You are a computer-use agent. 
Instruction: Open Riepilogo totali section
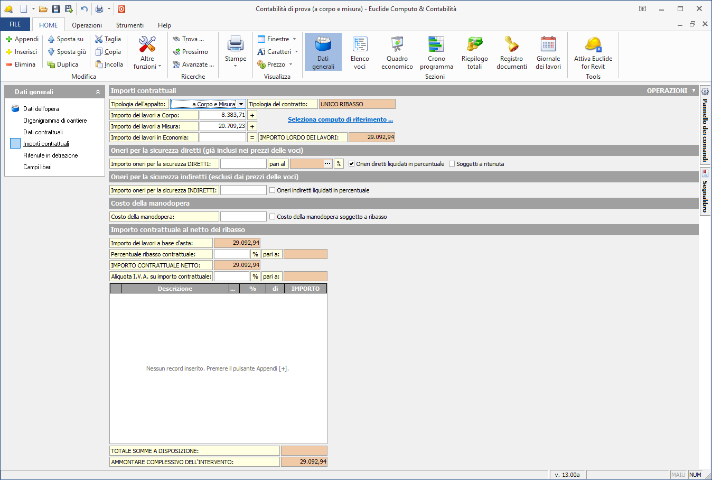474,52
